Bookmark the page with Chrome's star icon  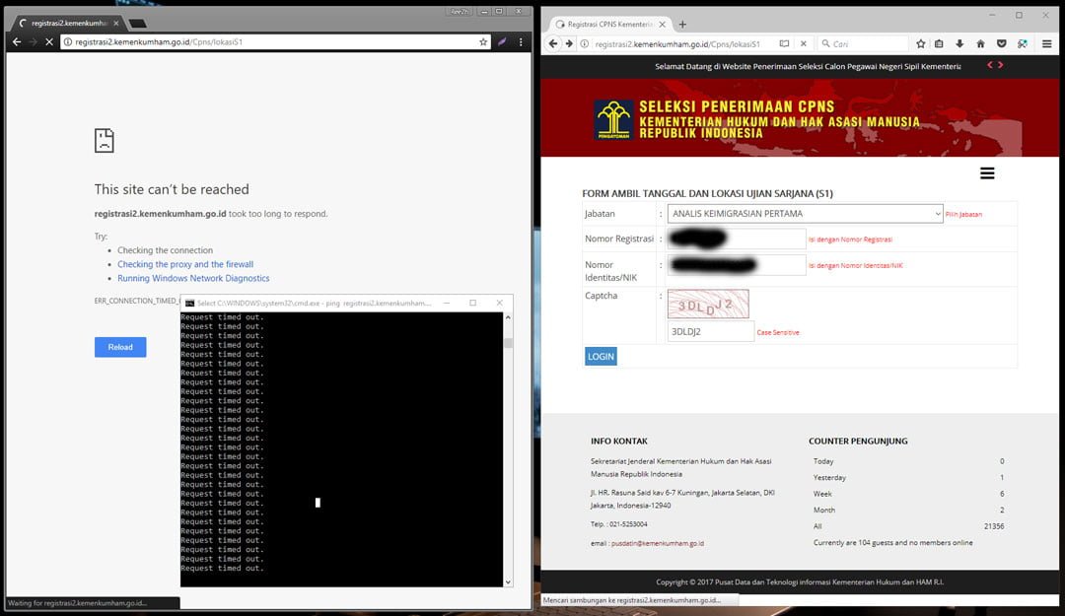483,42
